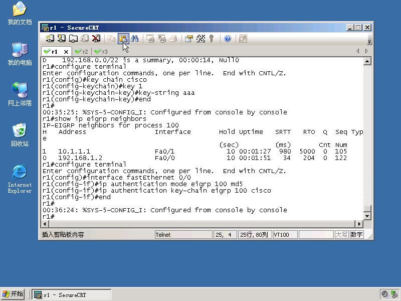Select the r1 session tab
This screenshot has height=301, width=401.
54,52
